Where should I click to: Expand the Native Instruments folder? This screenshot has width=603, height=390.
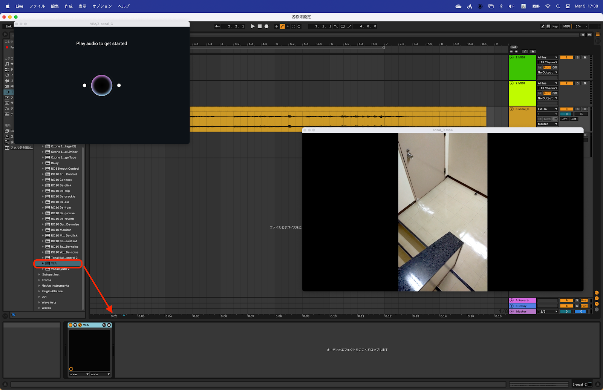pyautogui.click(x=39, y=286)
